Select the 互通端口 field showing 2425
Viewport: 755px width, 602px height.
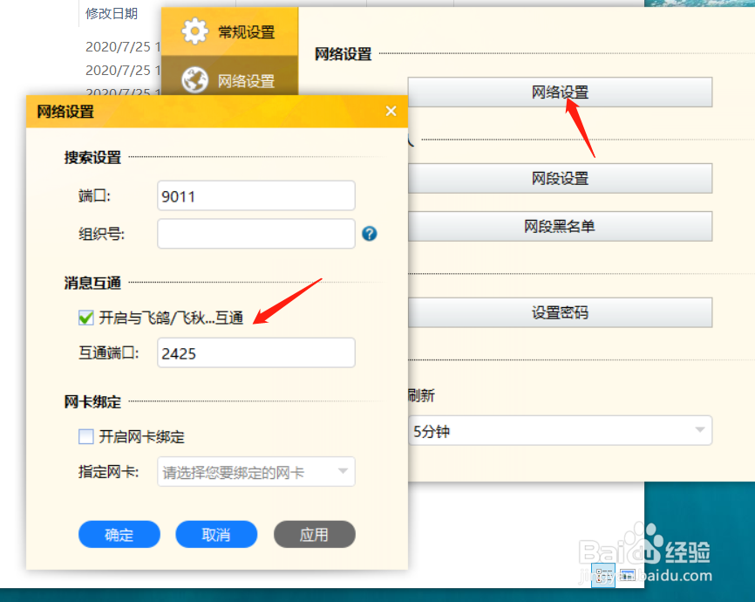(255, 352)
